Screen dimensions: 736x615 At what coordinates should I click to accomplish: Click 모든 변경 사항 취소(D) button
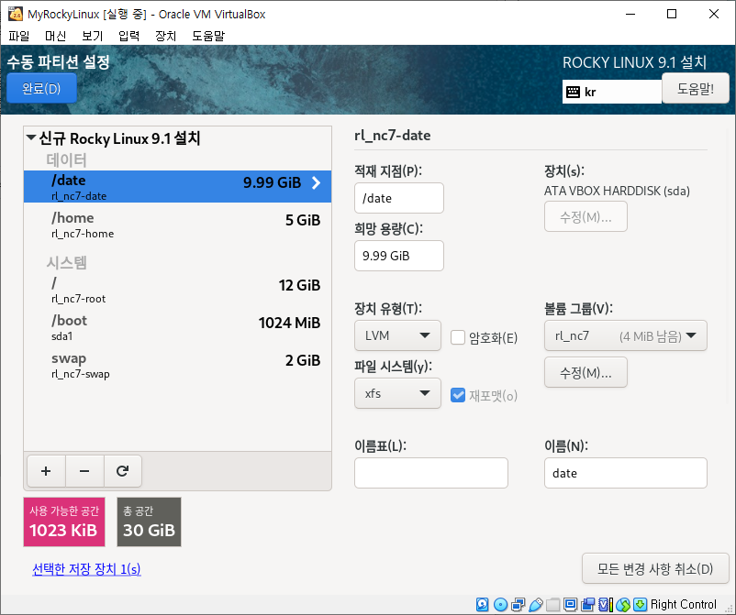pyautogui.click(x=655, y=568)
